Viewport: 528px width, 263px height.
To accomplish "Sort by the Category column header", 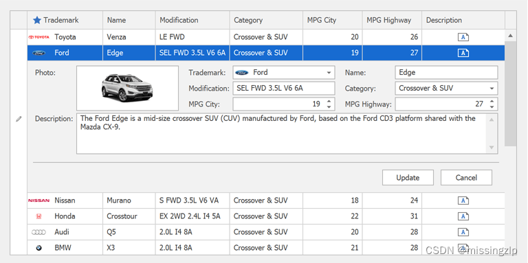I will [266, 20].
